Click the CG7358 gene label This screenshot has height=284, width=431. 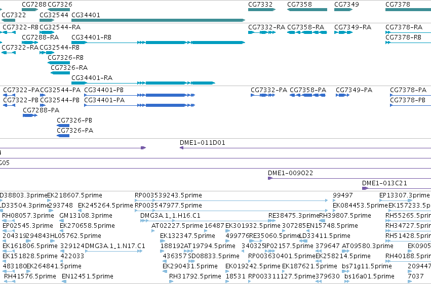[x=299, y=5]
